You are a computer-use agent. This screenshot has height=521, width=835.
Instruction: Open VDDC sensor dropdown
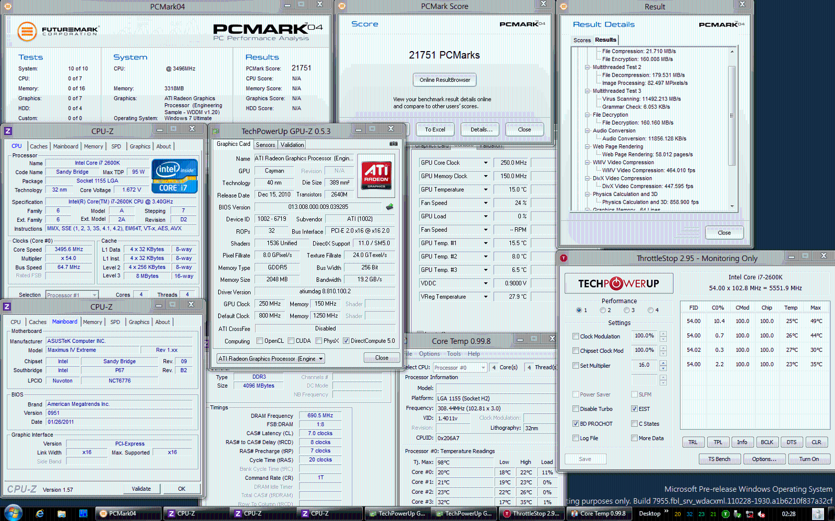pyautogui.click(x=485, y=283)
